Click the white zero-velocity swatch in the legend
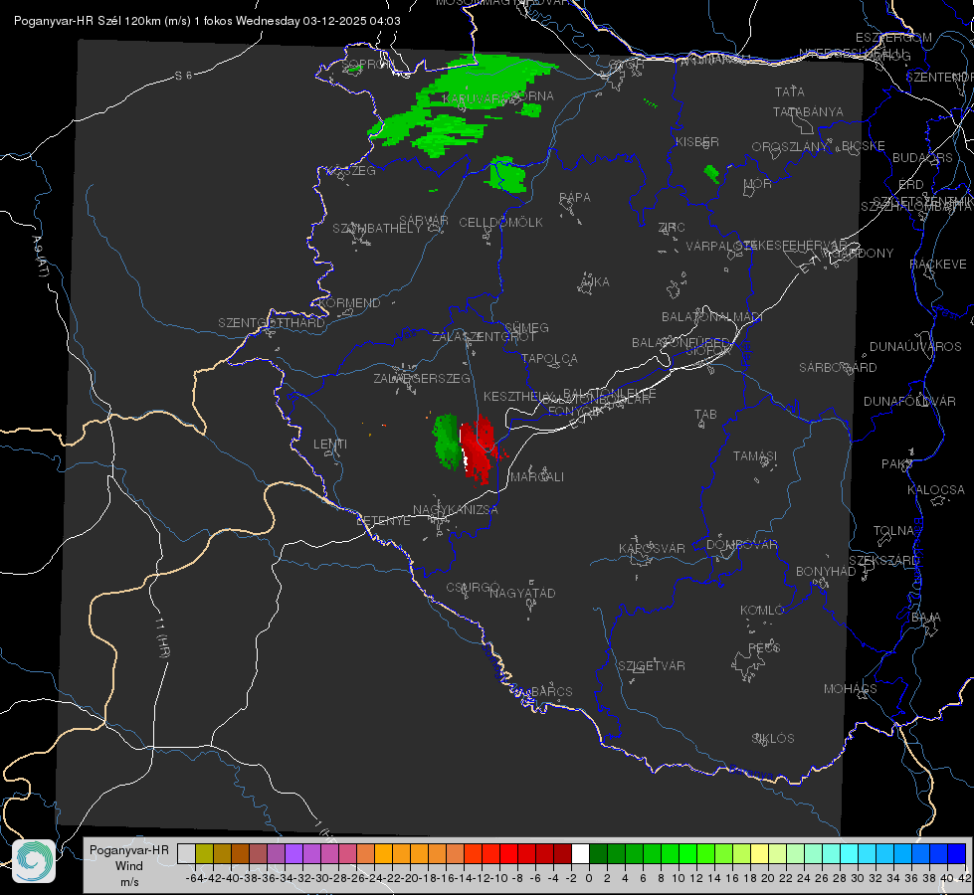 (580, 853)
